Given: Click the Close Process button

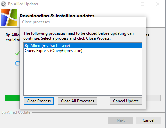Looking at the screenshot, I should [x=39, y=101].
